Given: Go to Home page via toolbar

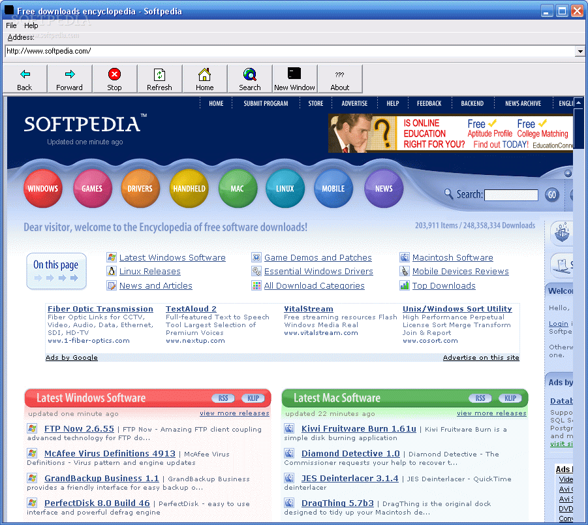Looking at the screenshot, I should 205,79.
